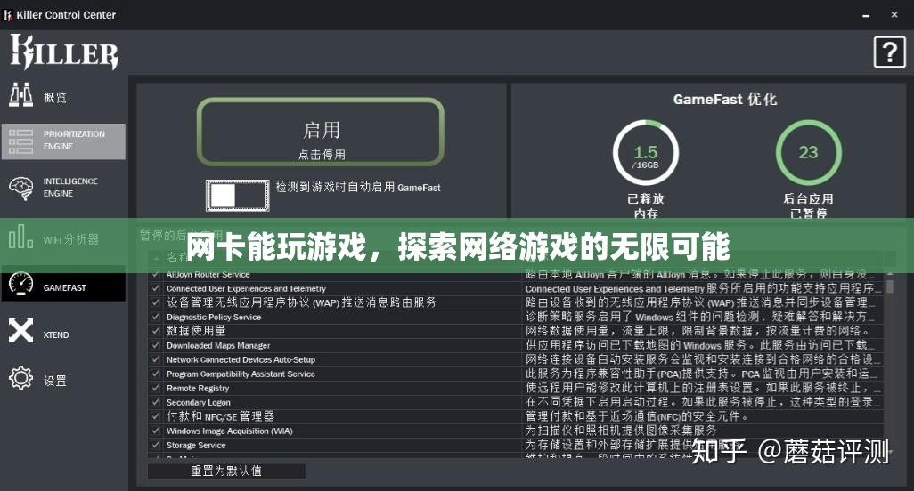Select Secondary Logon row text
This screenshot has width=914, height=491.
(198, 403)
